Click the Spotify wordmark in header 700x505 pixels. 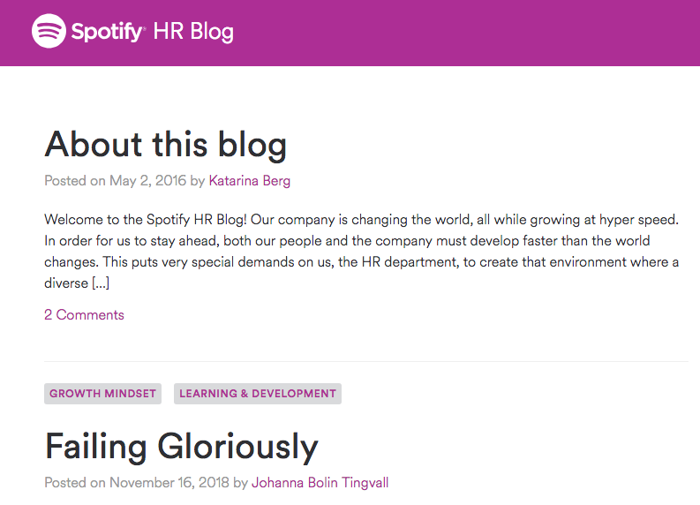pos(108,31)
